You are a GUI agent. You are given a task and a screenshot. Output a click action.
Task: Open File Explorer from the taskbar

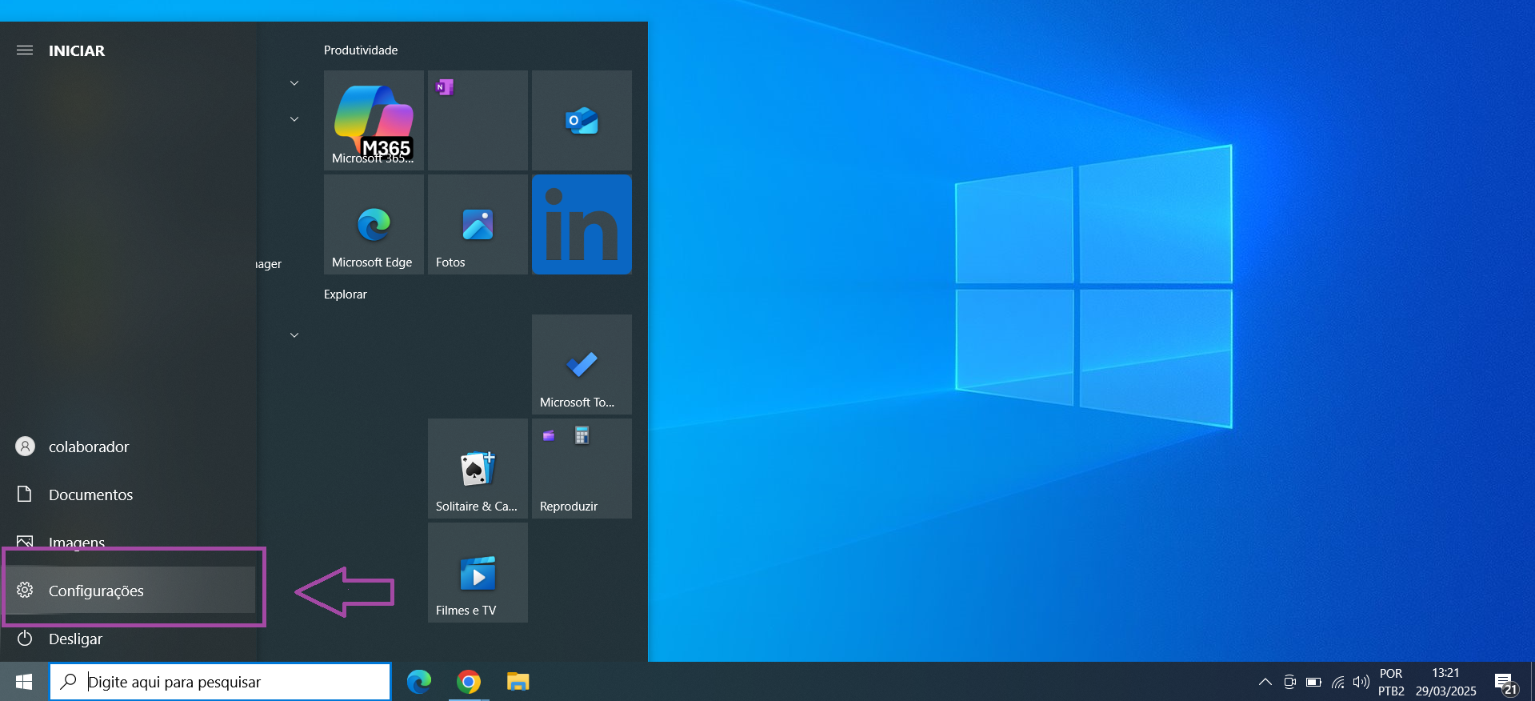[518, 682]
